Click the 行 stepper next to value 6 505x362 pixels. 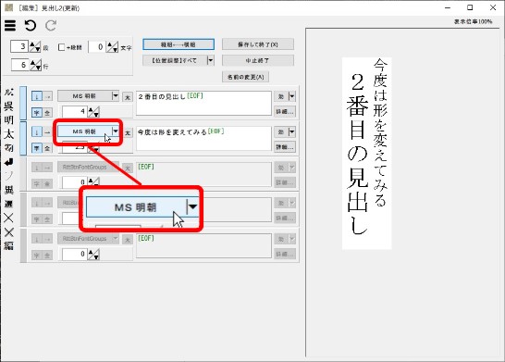36,65
